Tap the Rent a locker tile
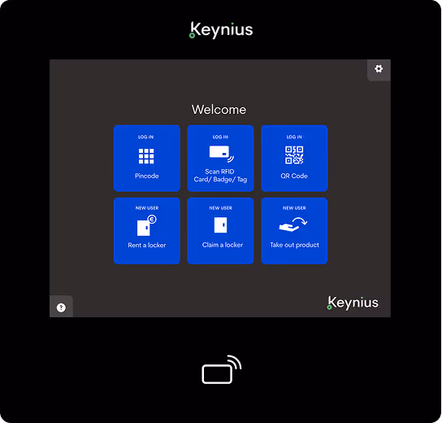 coord(147,231)
